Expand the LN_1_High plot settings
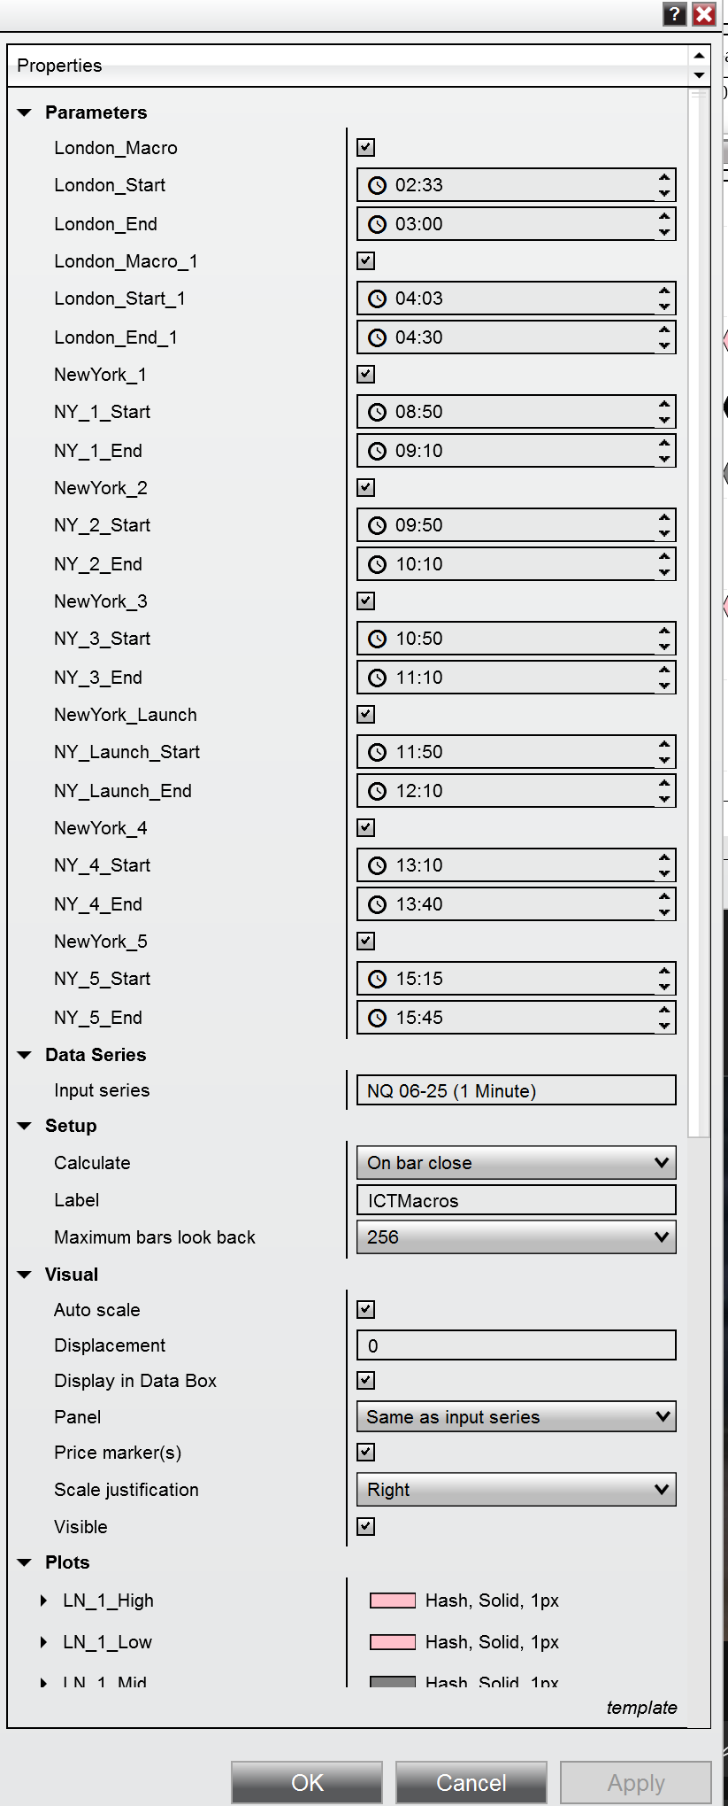The width and height of the screenshot is (728, 1806). tap(43, 1600)
